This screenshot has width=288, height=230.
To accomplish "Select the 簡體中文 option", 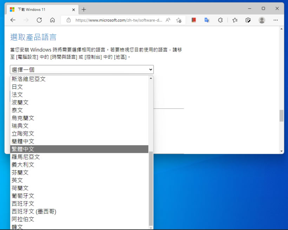I will 79,141.
